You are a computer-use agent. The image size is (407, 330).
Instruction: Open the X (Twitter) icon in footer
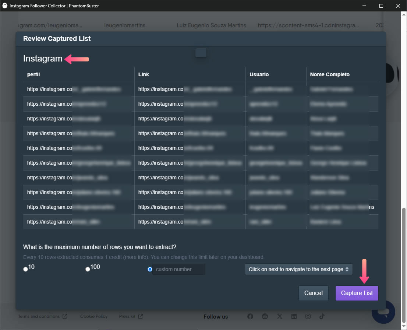(280, 316)
